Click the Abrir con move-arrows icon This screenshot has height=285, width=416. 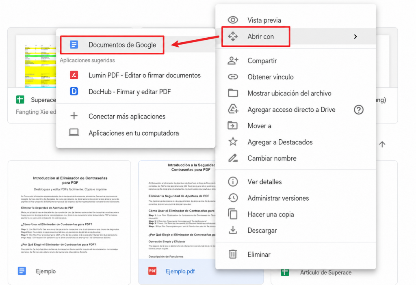click(x=233, y=36)
